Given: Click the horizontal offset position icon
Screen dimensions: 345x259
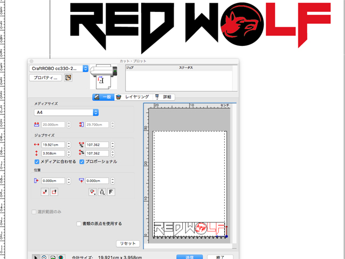Looking at the screenshot, I should (x=37, y=181).
